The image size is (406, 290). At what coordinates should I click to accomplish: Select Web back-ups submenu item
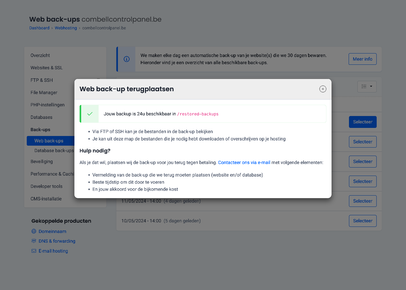(x=51, y=141)
